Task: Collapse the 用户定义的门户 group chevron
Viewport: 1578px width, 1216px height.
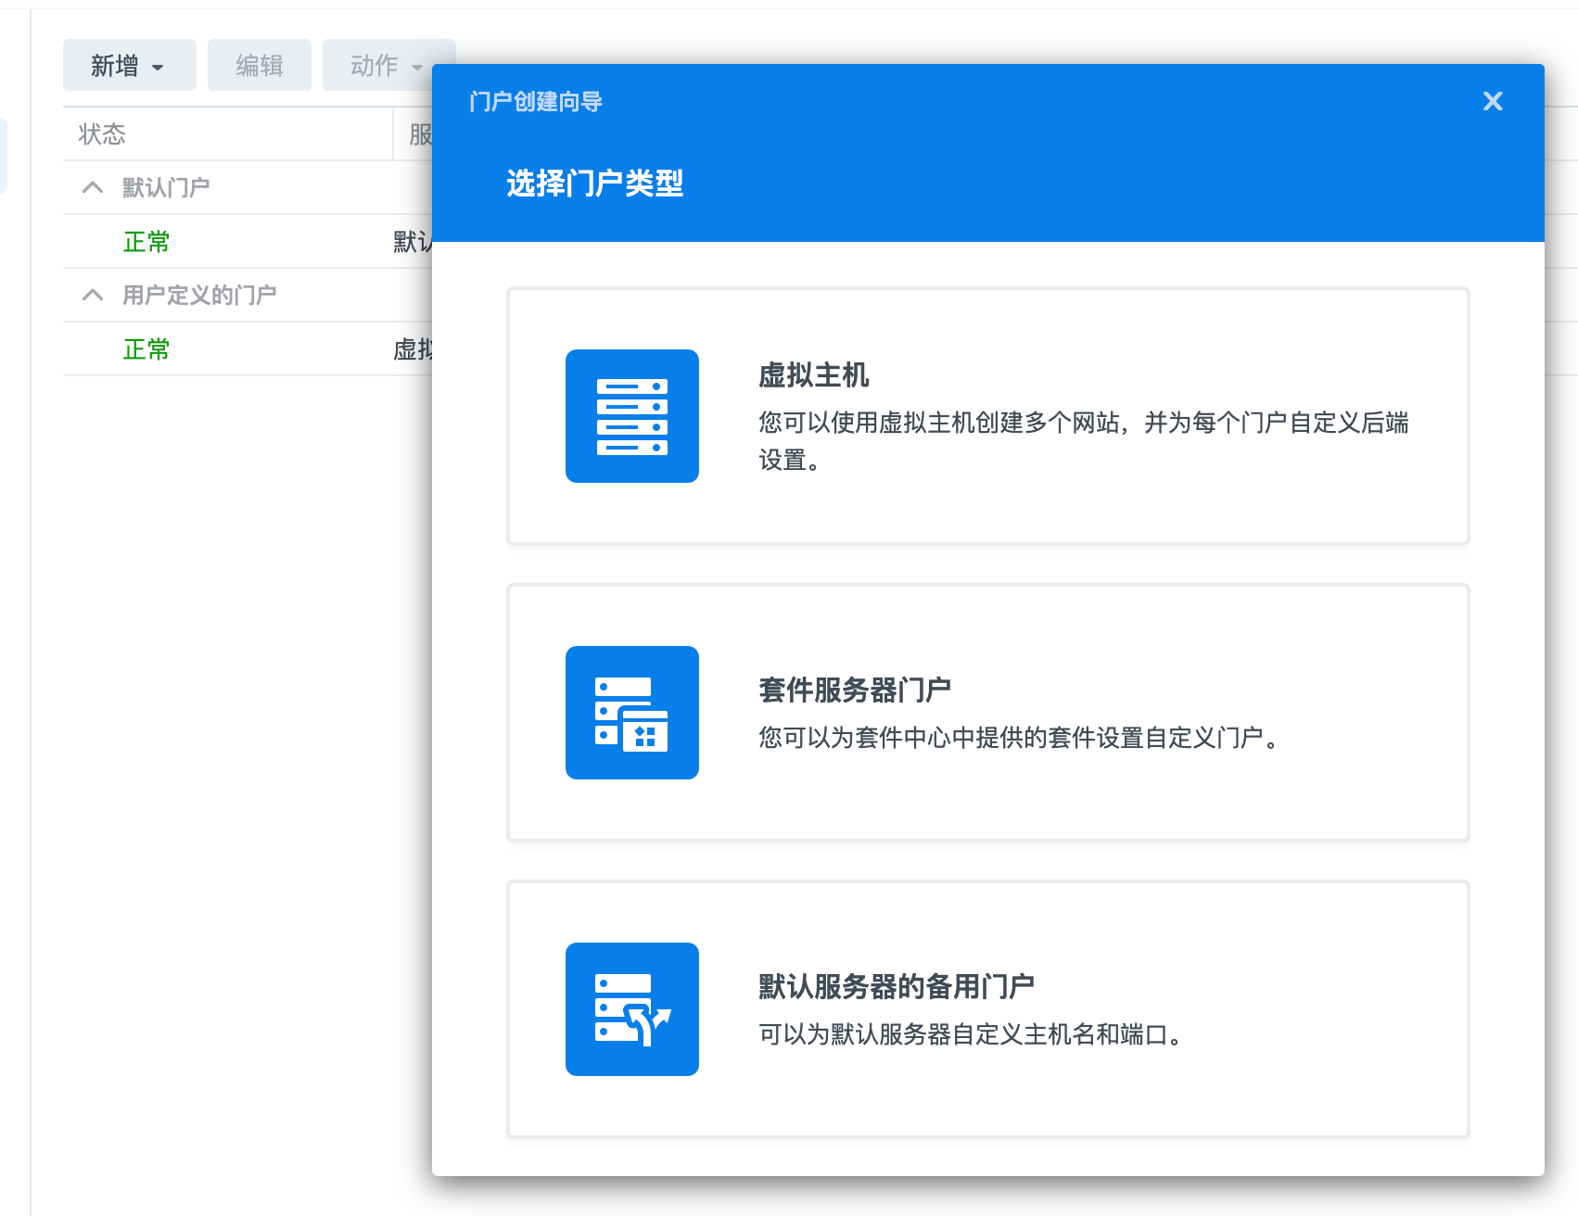Action: 93,295
